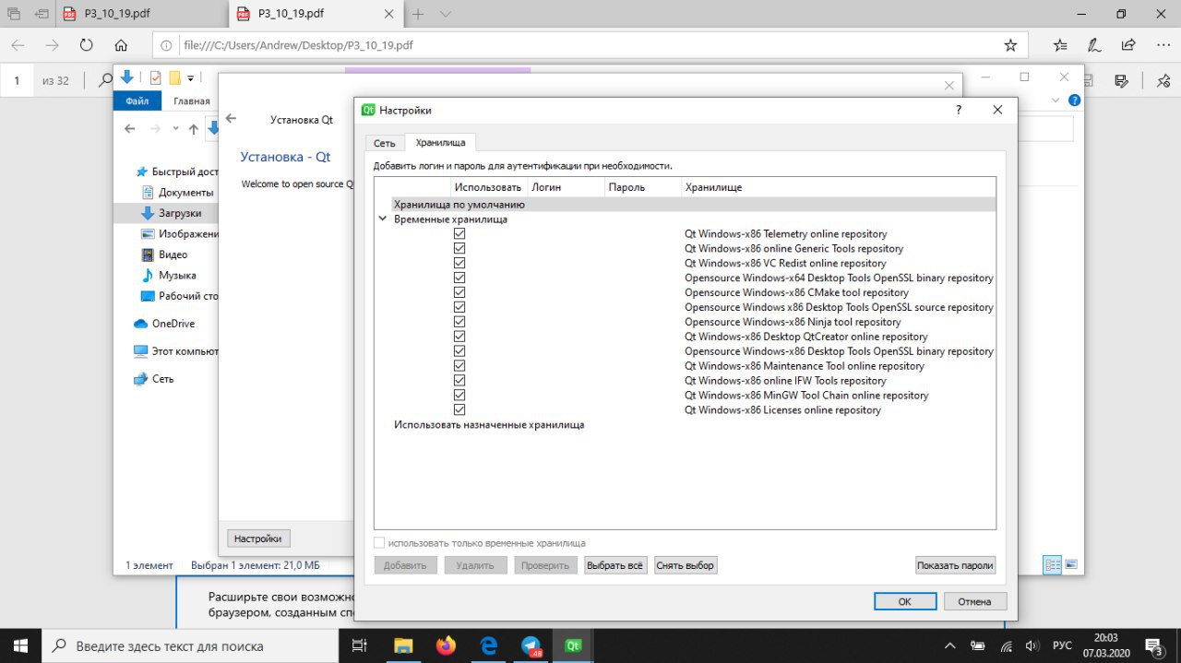Add this PDF to favorites via star

1010,44
